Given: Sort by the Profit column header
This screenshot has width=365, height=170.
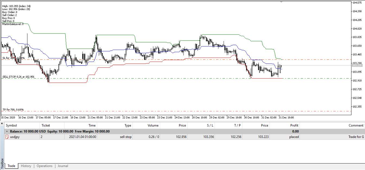Looking at the screenshot, I should pos(294,125).
